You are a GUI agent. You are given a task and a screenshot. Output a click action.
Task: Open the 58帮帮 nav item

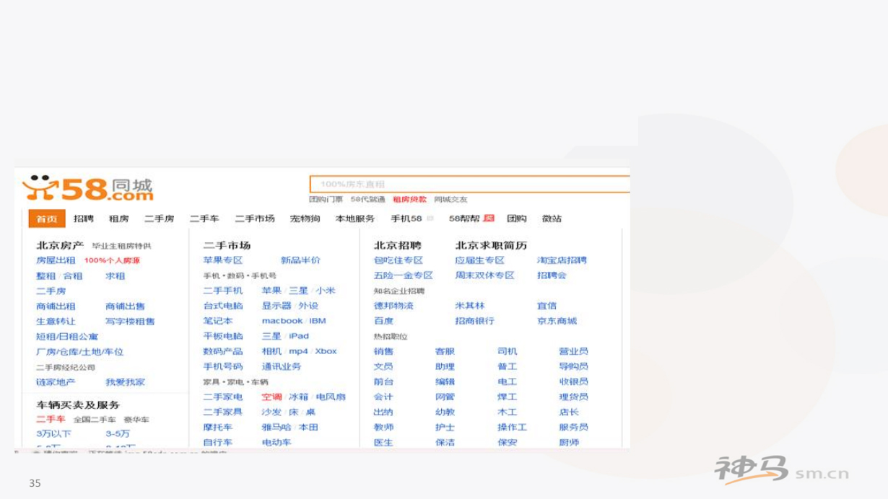(464, 218)
